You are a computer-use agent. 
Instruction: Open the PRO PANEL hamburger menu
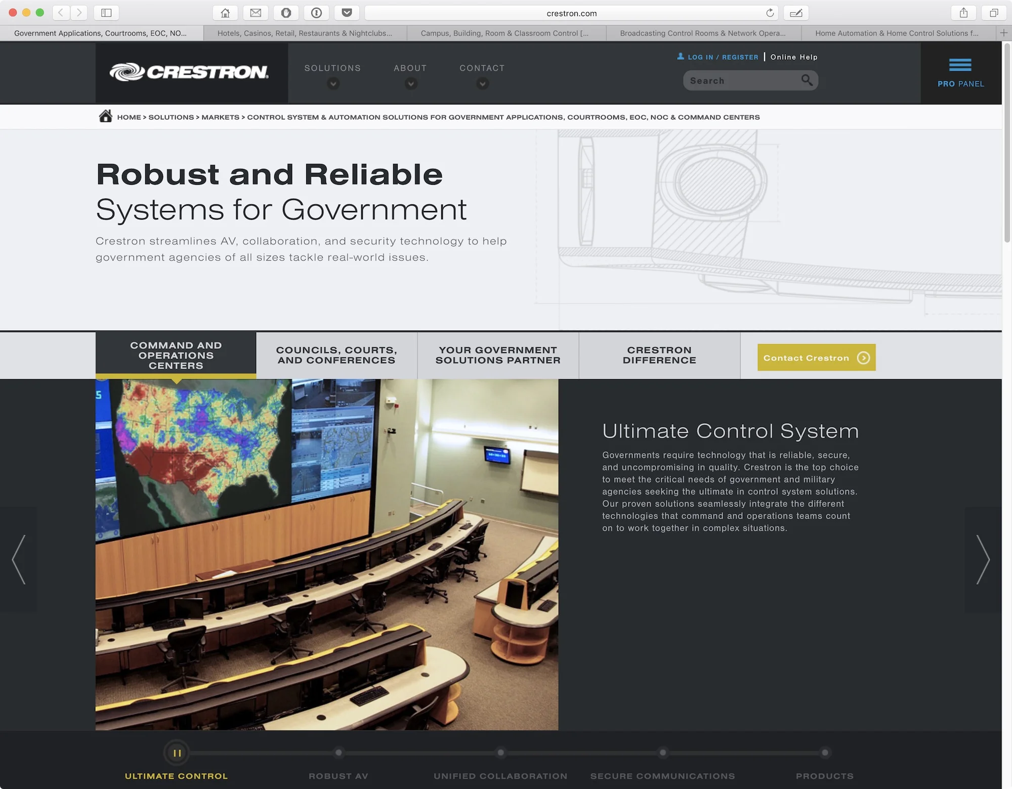point(960,64)
